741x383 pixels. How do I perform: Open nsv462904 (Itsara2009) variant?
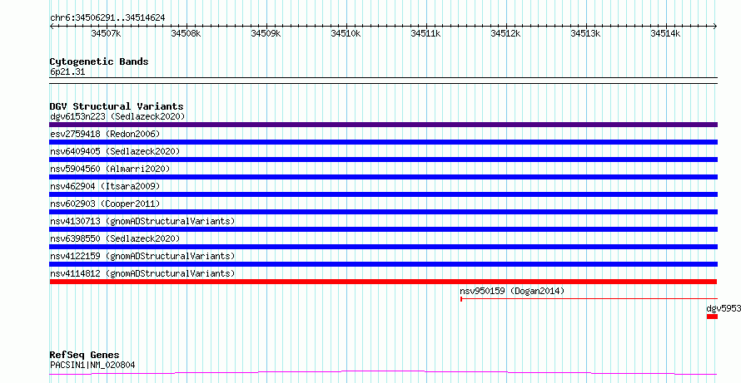pos(105,186)
